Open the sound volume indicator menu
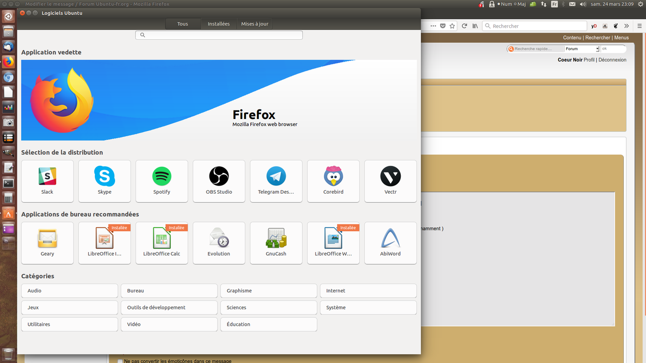 pos(583,4)
